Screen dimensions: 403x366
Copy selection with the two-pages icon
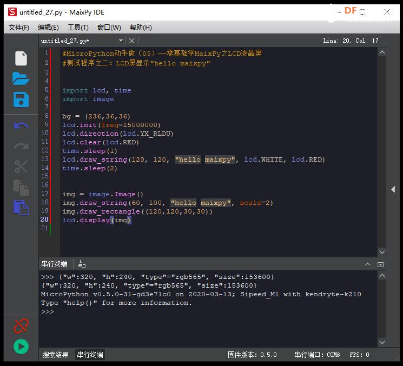(x=21, y=187)
